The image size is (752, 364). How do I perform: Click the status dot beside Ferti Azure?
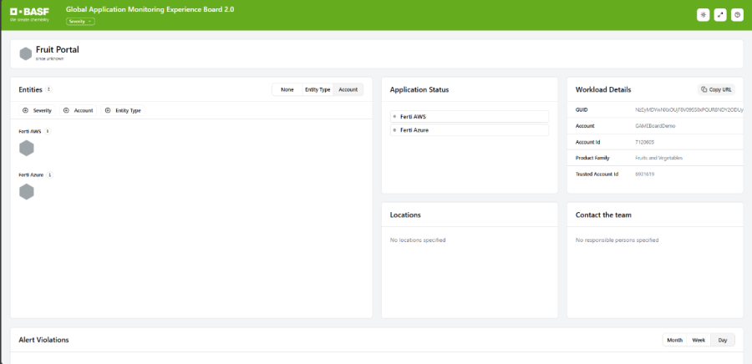[x=394, y=130]
